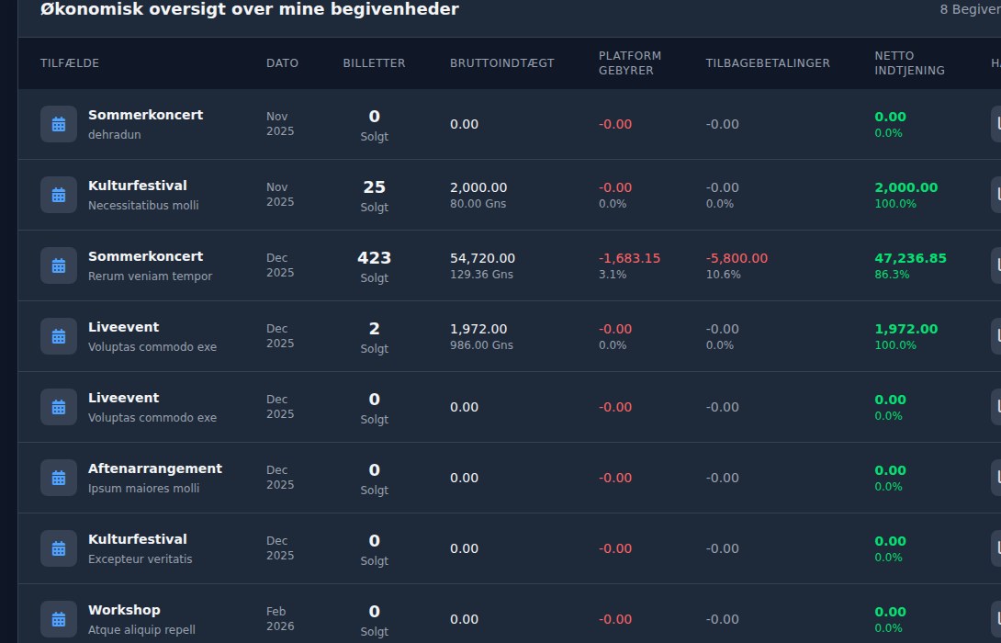This screenshot has height=643, width=1001.
Task: Click the 54,720.00 gross income value
Action: click(x=483, y=259)
